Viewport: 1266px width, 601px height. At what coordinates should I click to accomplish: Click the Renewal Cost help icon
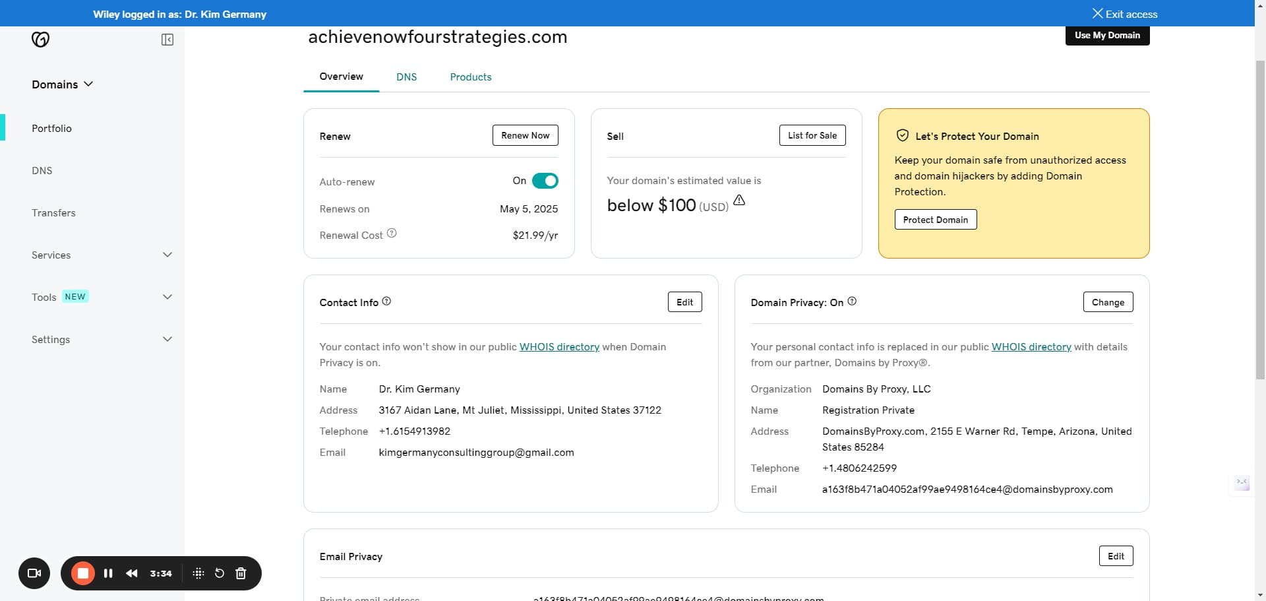pos(392,234)
